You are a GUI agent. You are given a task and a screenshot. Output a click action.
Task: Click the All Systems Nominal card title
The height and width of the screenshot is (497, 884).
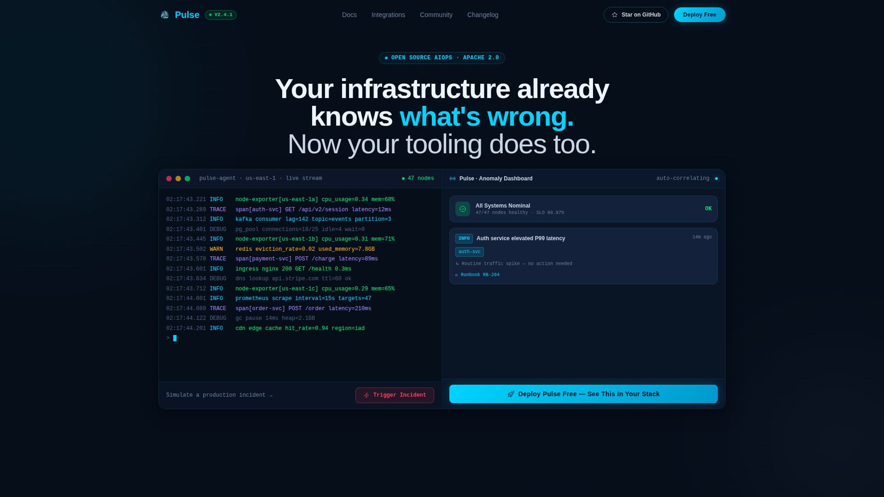click(503, 206)
